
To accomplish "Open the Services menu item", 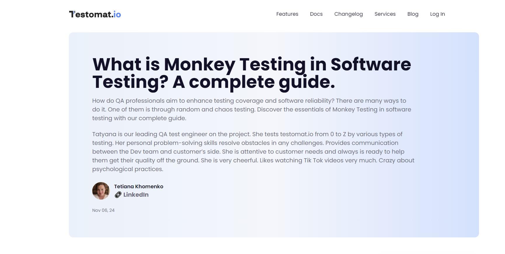I will [385, 14].
